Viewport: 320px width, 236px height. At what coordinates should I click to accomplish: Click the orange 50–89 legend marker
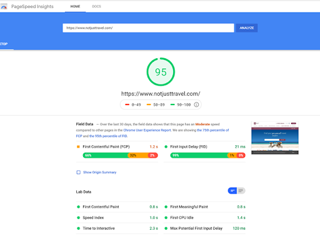[x=149, y=105]
